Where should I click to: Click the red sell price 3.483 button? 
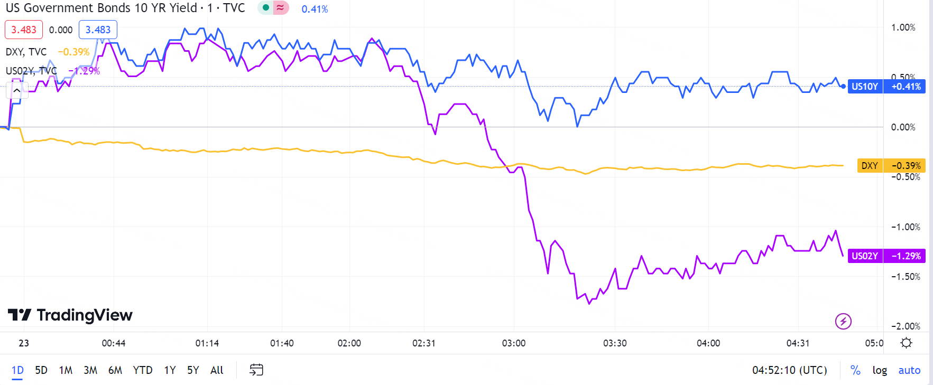coord(24,30)
